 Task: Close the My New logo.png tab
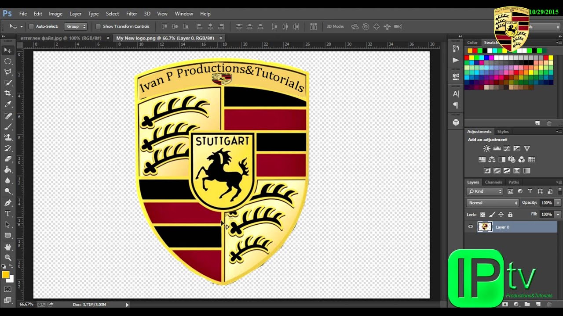(221, 38)
